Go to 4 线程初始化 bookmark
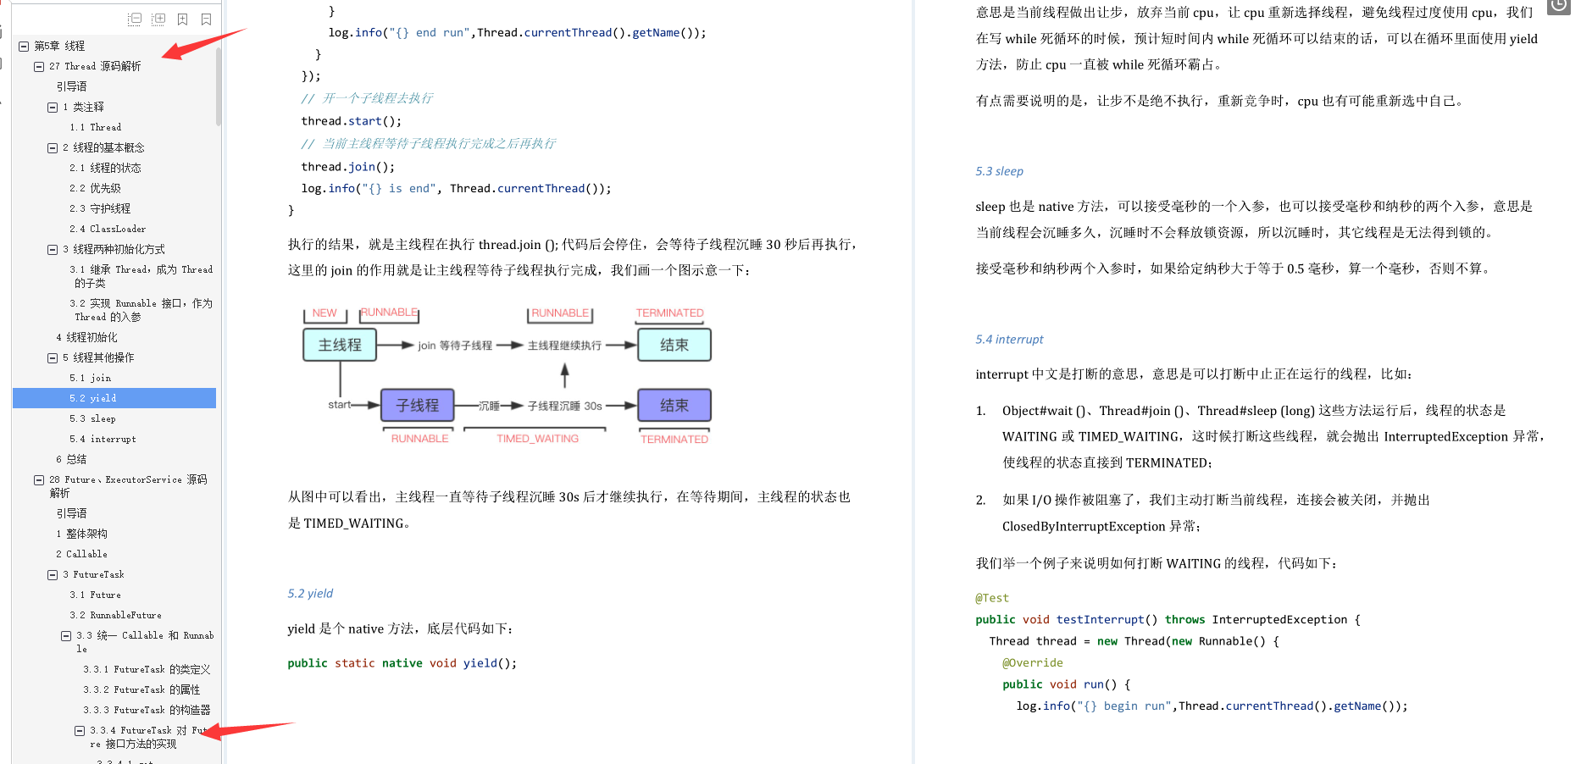This screenshot has width=1592, height=764. tap(86, 337)
